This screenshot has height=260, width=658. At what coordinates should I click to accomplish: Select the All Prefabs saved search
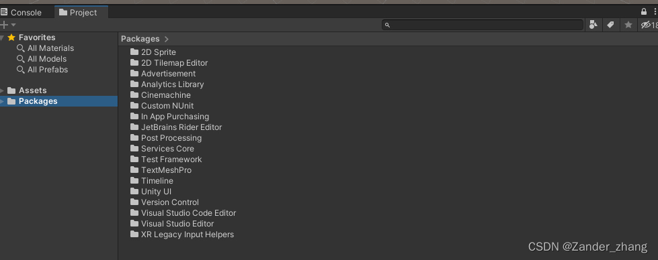pyautogui.click(x=42, y=70)
